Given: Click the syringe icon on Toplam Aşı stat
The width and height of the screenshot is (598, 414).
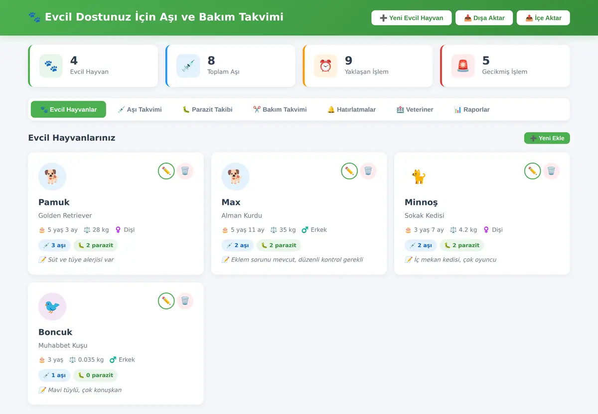Looking at the screenshot, I should pyautogui.click(x=188, y=66).
